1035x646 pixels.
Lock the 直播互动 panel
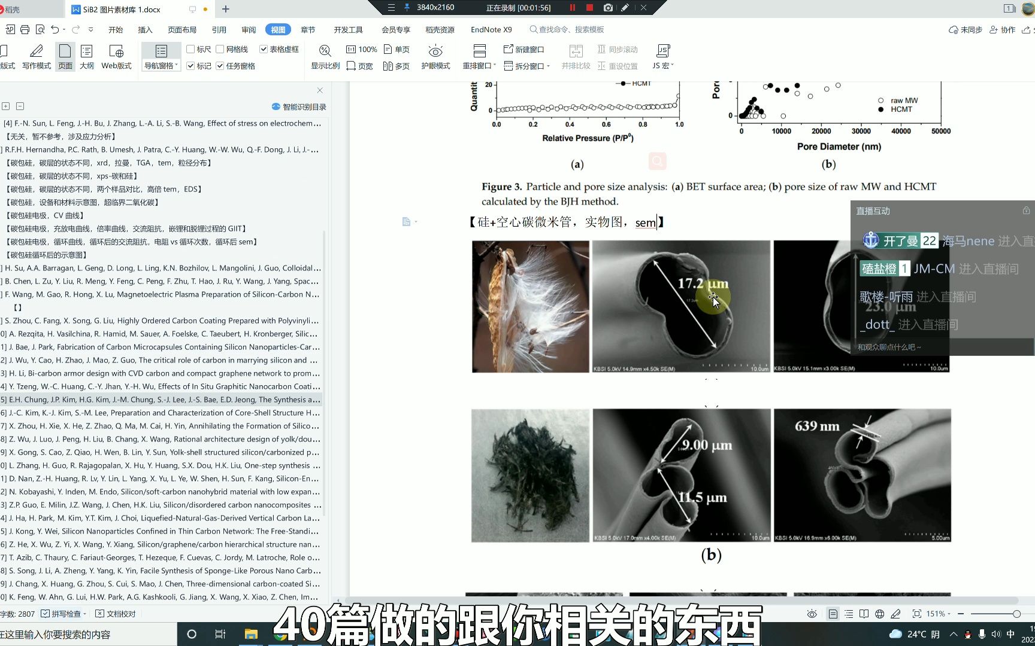(x=1026, y=211)
